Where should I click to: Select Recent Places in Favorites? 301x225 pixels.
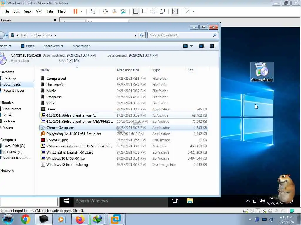[14, 91]
